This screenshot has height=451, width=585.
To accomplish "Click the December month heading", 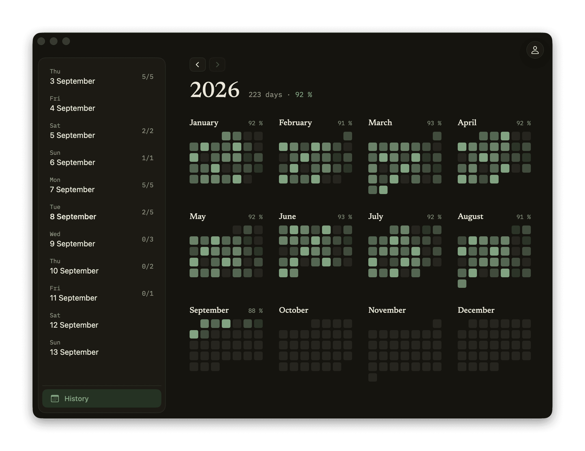I will point(476,310).
